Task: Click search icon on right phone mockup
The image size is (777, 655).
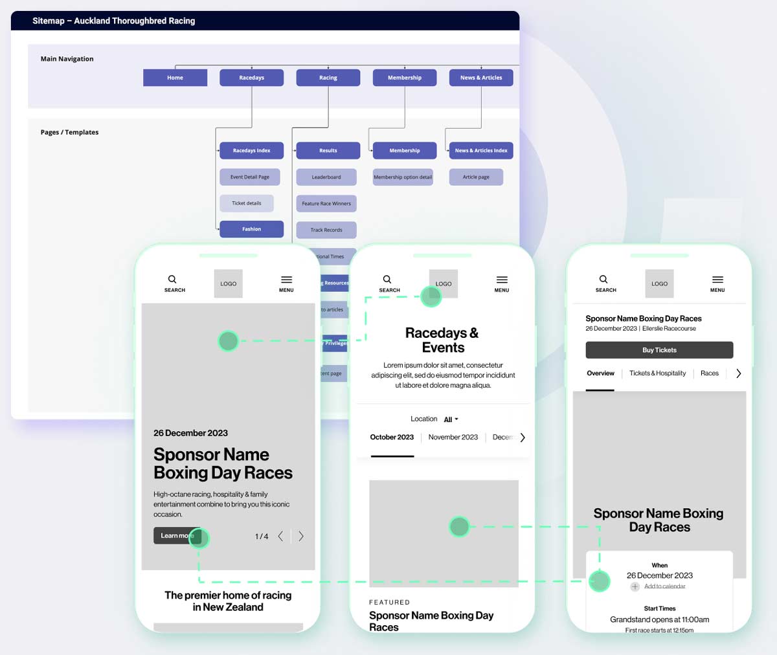Action: pyautogui.click(x=603, y=280)
